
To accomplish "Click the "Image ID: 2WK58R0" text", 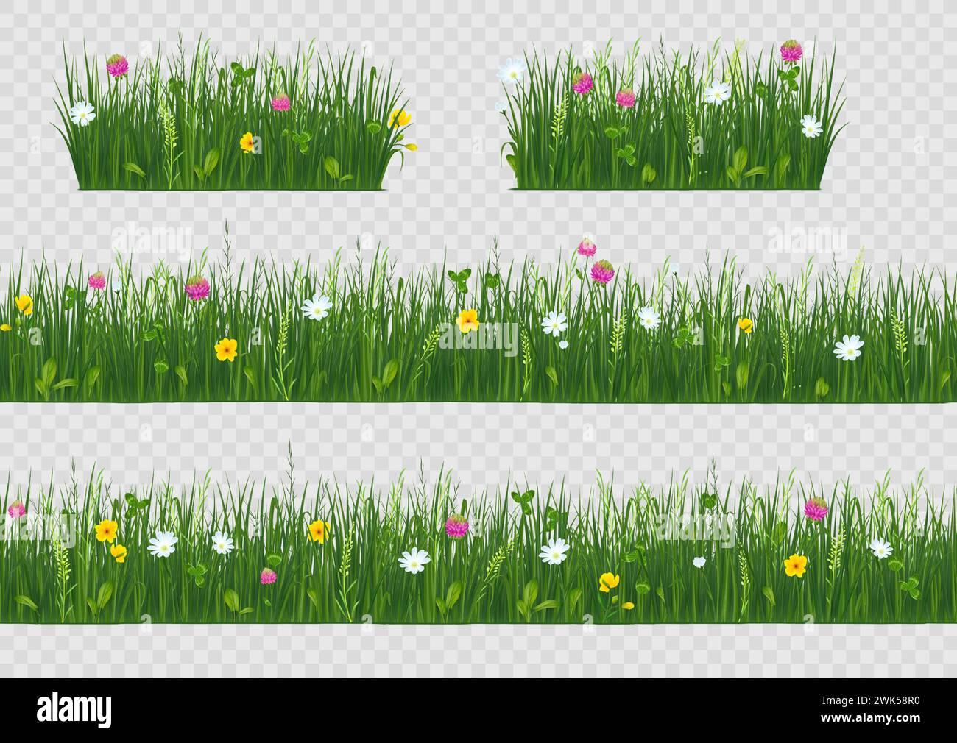I will [871, 703].
